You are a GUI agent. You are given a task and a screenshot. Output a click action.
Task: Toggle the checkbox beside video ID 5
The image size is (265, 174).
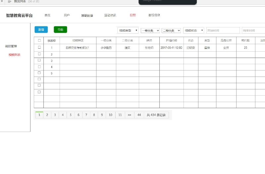[x=39, y=73]
